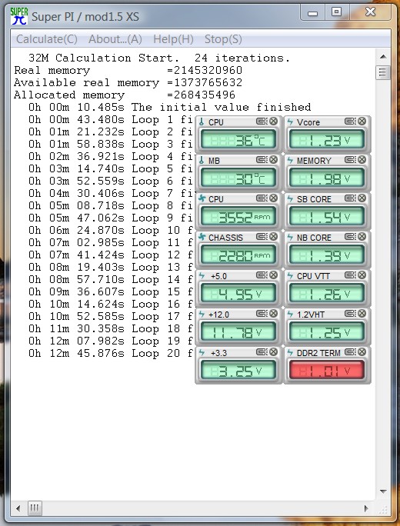Open settings of the NB CORE gadget
400x526 pixels.
point(350,237)
